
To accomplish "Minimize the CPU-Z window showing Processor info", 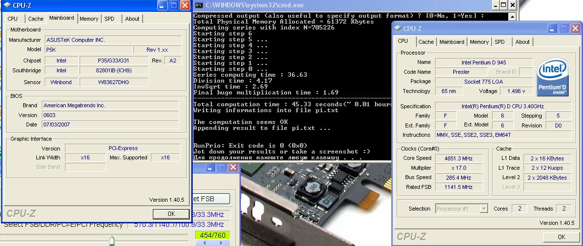I will [x=553, y=28].
